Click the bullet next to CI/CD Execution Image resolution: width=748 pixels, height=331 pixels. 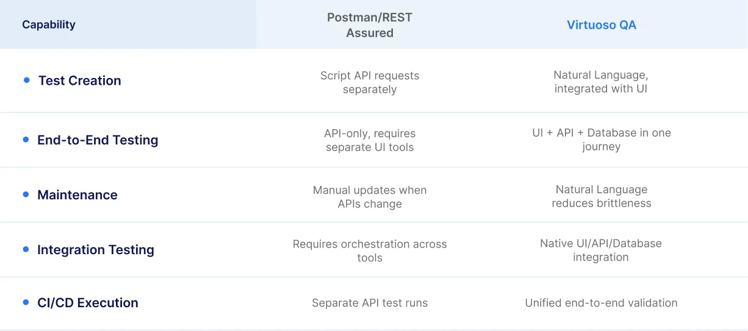pos(26,302)
